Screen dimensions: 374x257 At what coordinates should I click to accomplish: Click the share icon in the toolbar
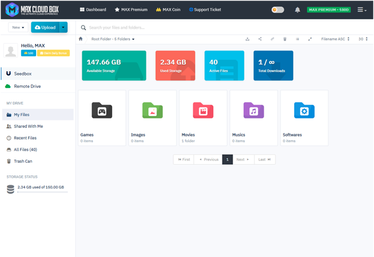pos(260,39)
